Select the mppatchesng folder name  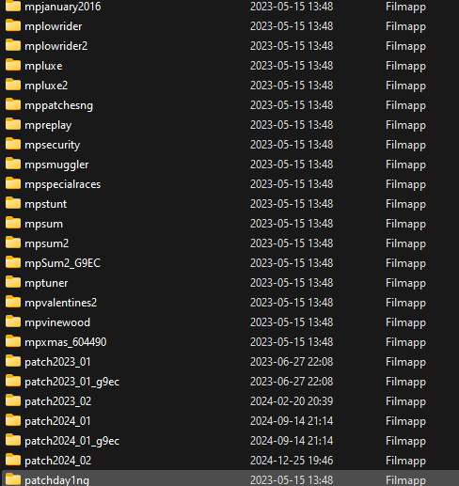click(59, 105)
